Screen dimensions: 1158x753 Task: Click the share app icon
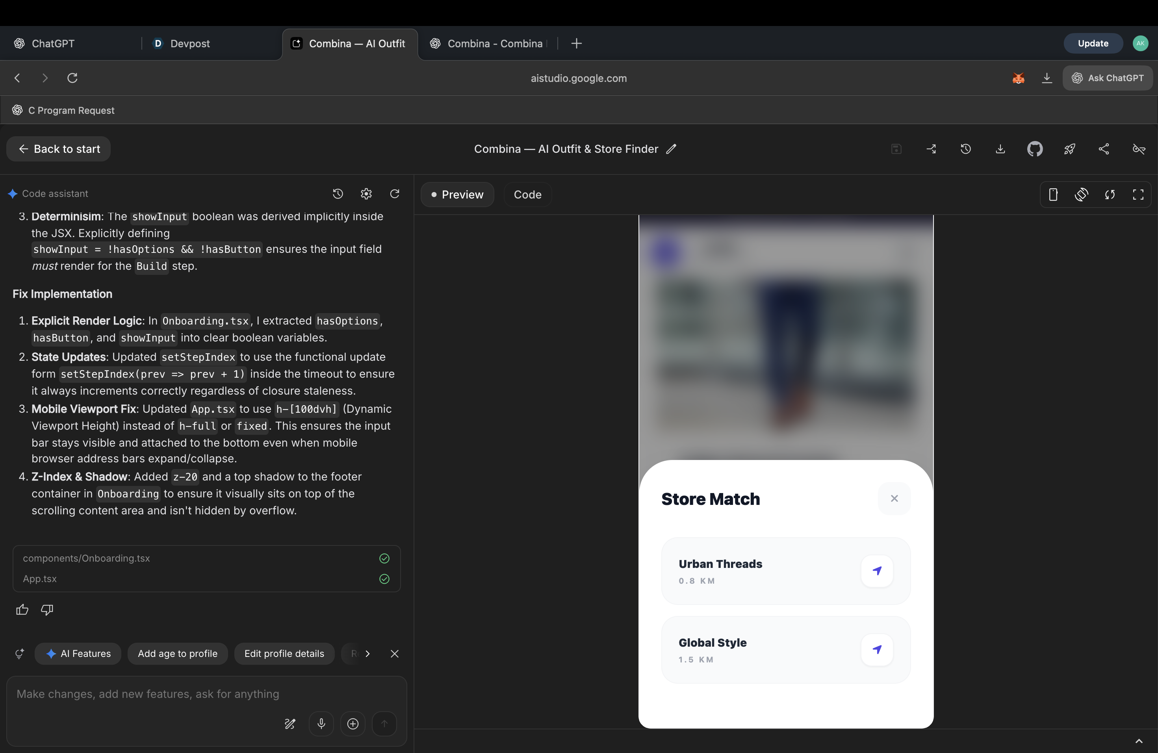1104,149
